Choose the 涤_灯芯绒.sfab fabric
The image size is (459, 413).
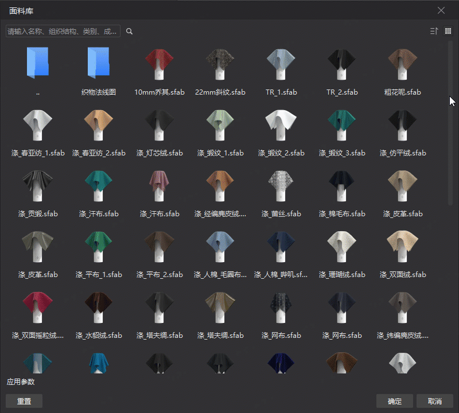160,125
